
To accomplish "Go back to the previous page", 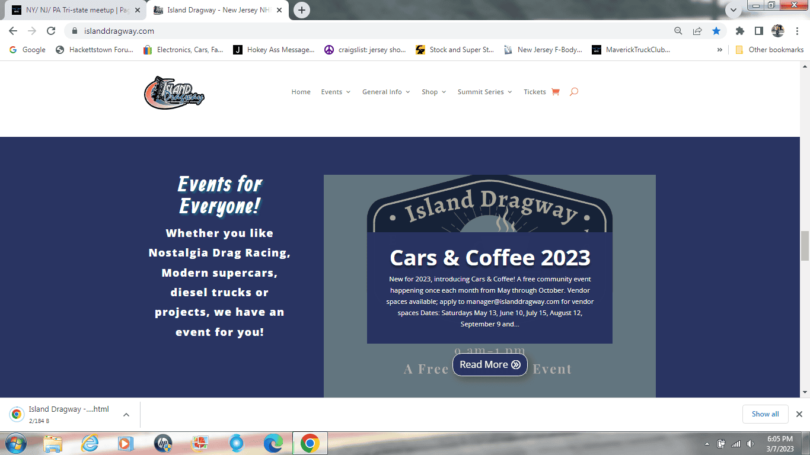I will [13, 31].
